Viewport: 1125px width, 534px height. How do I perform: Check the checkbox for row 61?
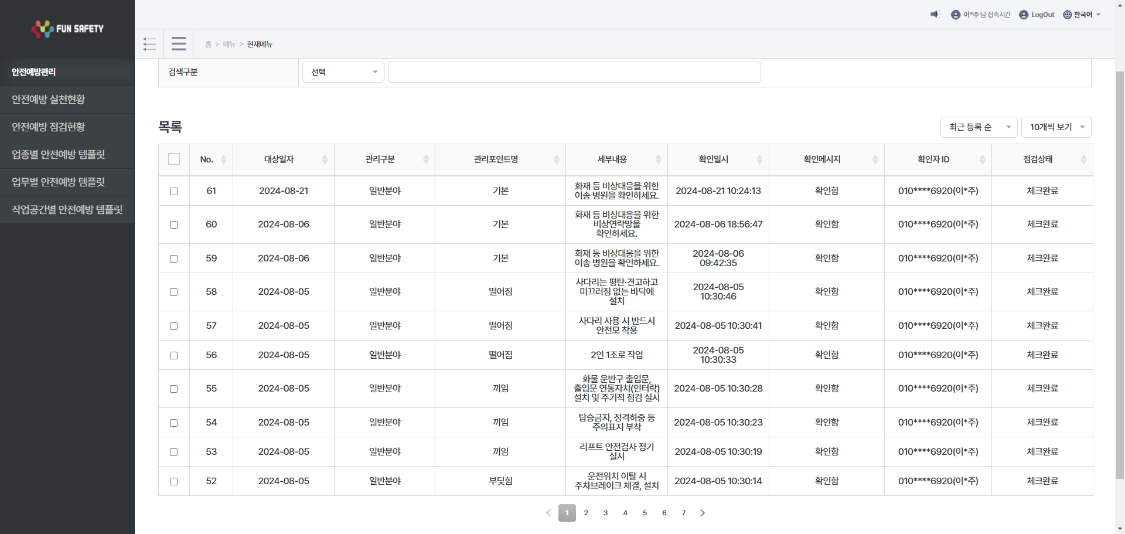click(173, 191)
